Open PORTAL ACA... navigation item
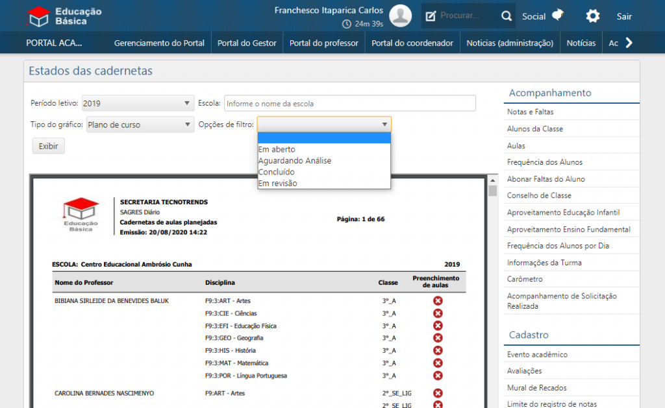Screen dimensions: 665x408 pos(54,43)
